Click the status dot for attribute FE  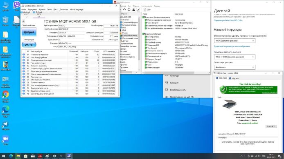click(24, 94)
